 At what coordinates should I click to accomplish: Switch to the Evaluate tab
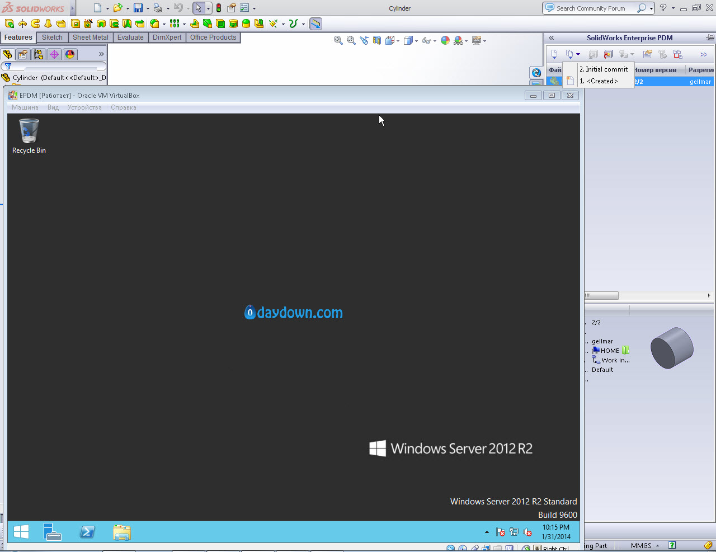[130, 37]
